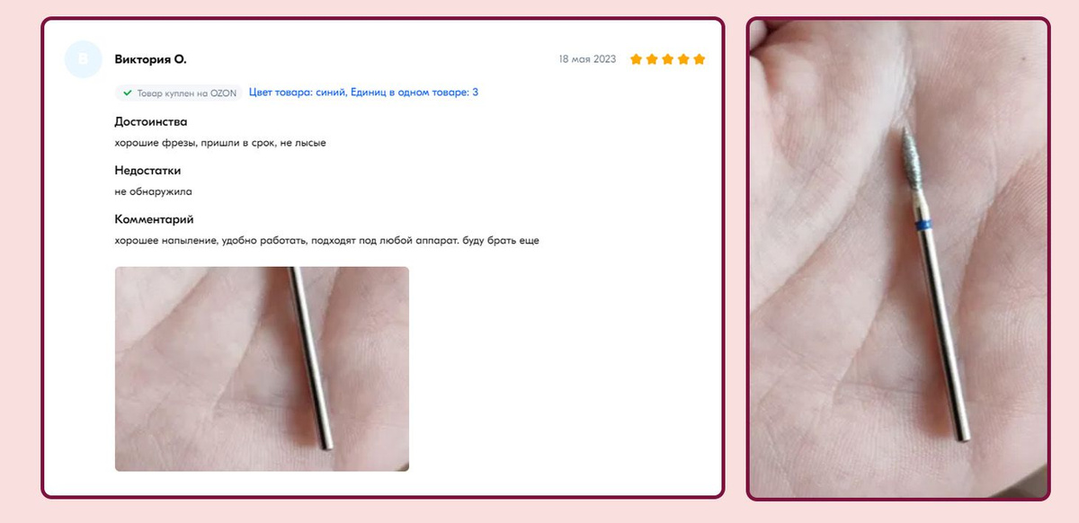Click the text 'не обнаружила'
Screen dimensions: 1079x523
tap(153, 191)
